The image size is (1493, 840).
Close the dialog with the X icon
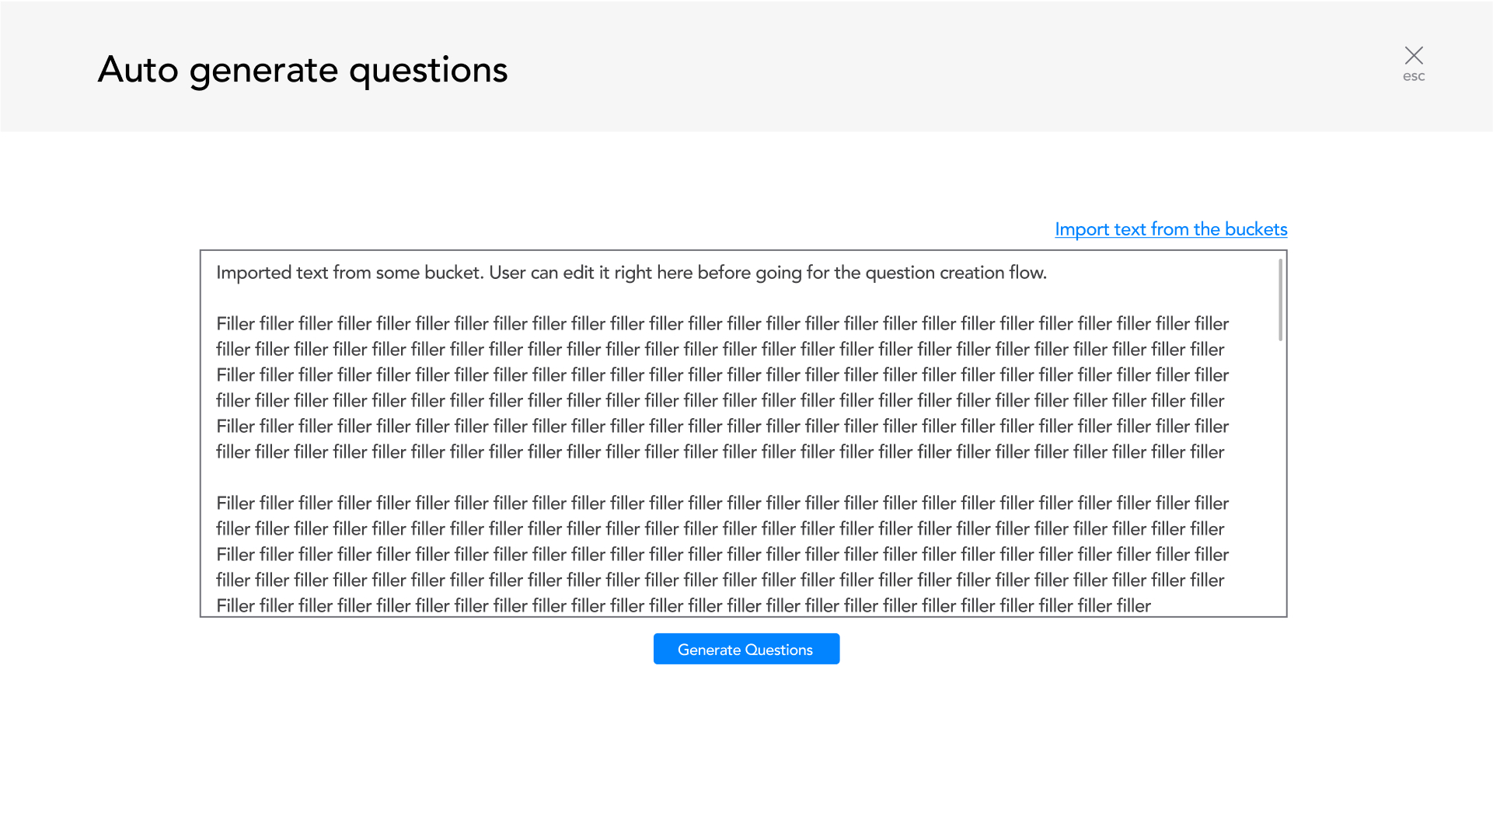click(1414, 55)
